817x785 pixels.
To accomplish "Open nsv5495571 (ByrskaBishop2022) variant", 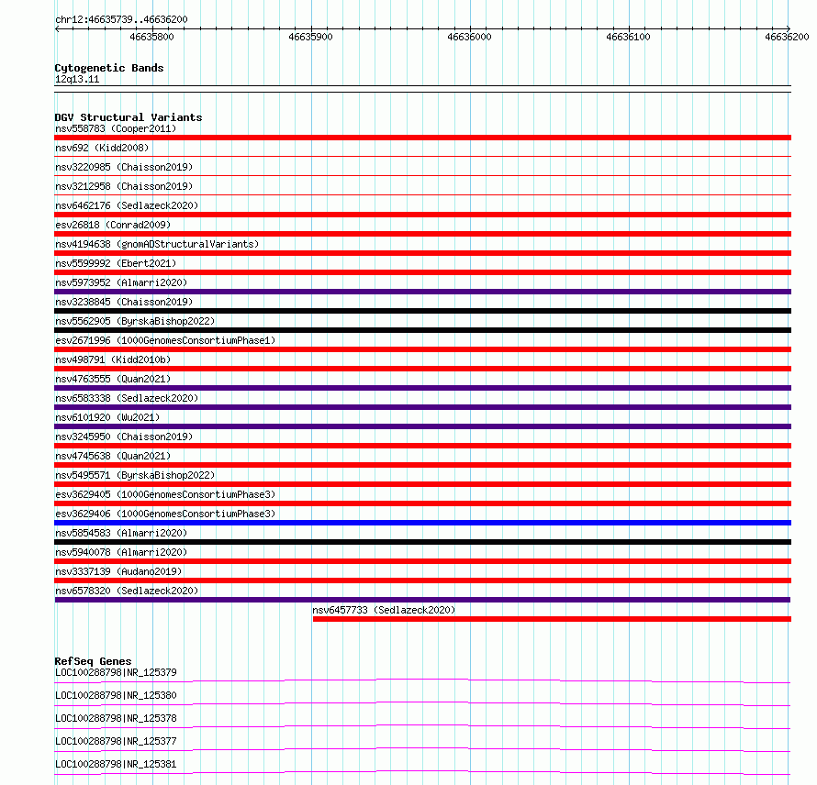I will click(135, 475).
